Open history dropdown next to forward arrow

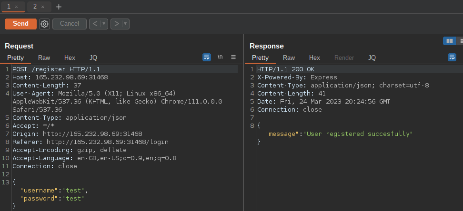(x=125, y=24)
